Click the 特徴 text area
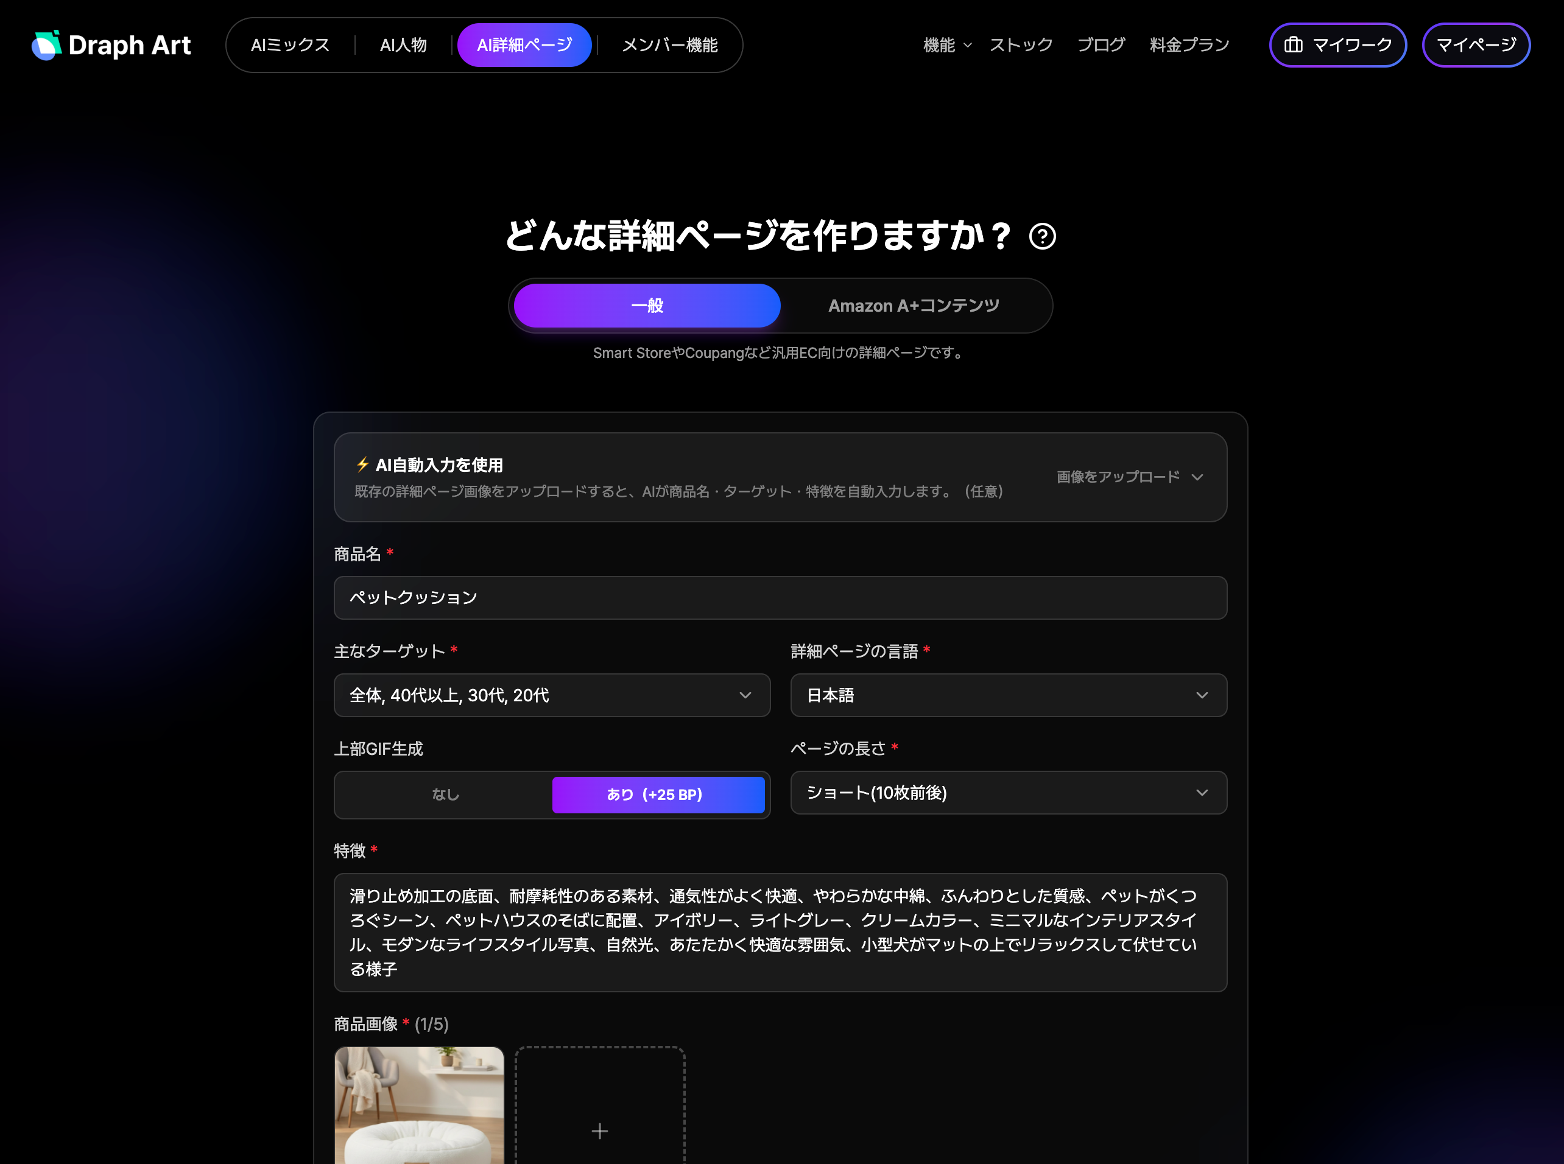 [780, 932]
